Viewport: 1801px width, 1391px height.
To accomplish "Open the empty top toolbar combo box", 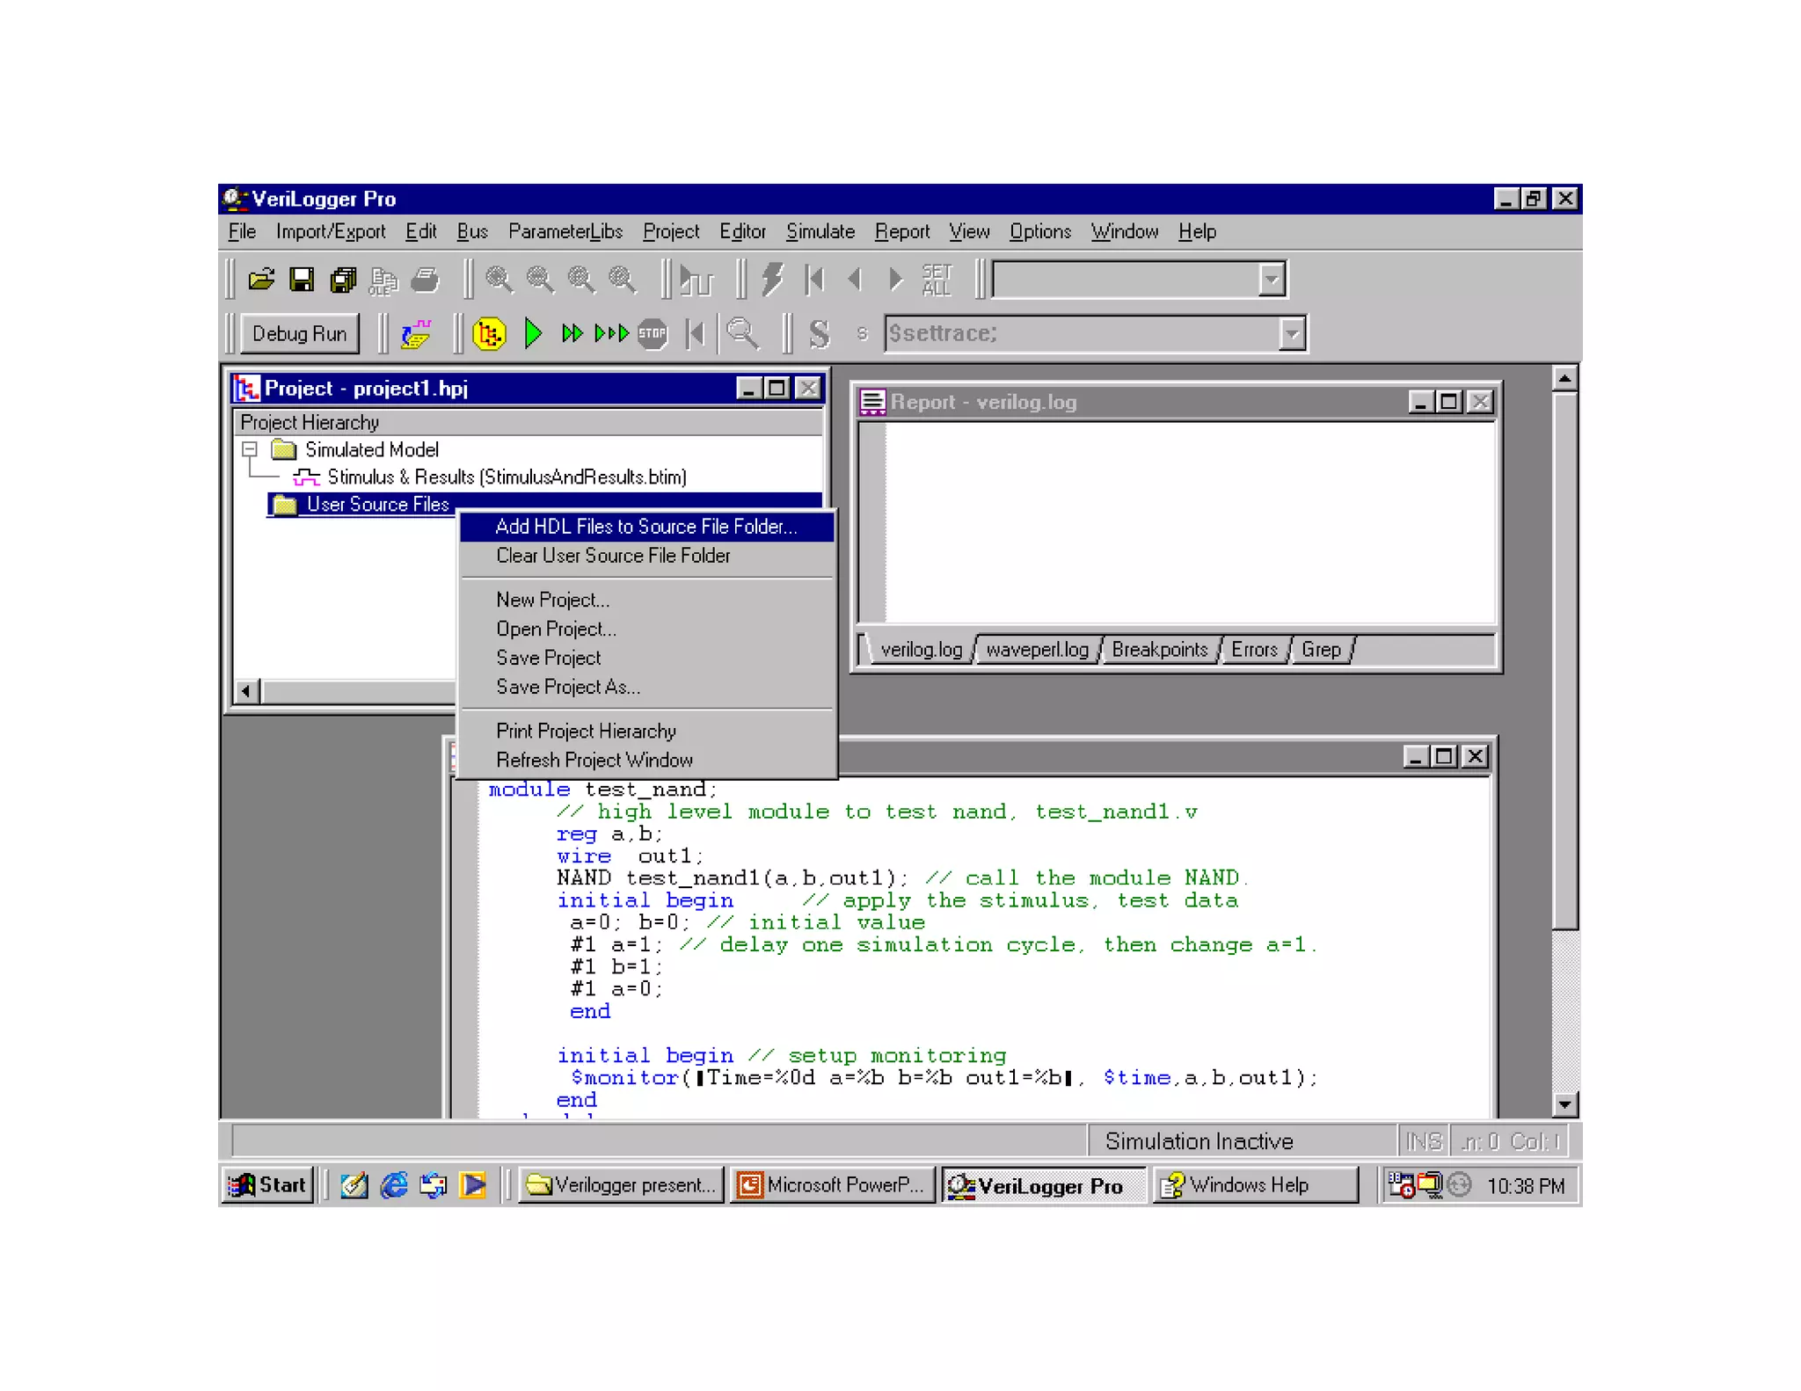I will [1271, 280].
